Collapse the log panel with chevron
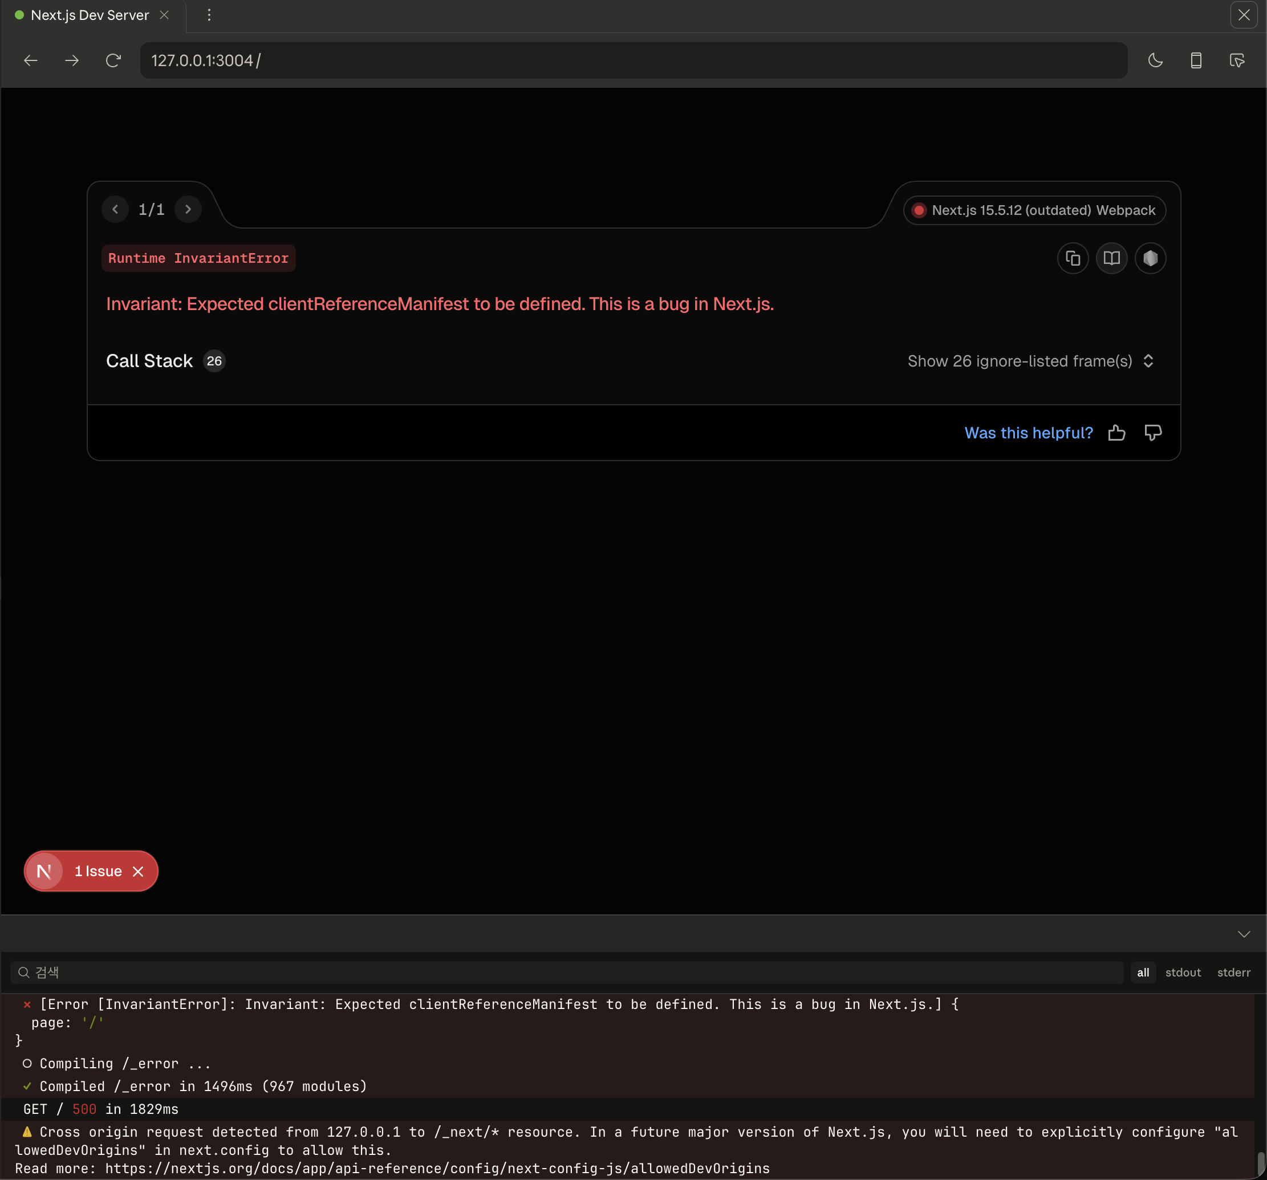This screenshot has width=1267, height=1180. click(1244, 934)
